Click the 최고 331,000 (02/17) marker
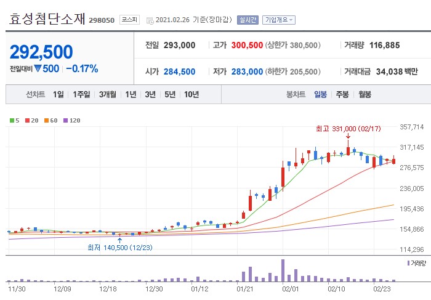This screenshot has width=431, height=300. [348, 129]
